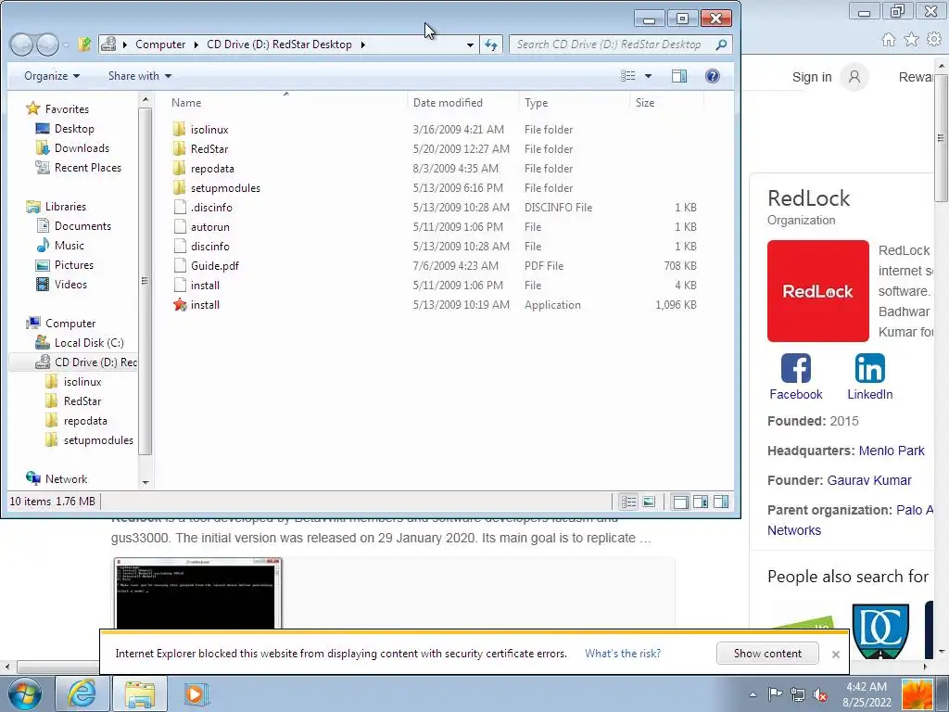Expand arrow after CD Drive breadcrumb

pyautogui.click(x=362, y=44)
